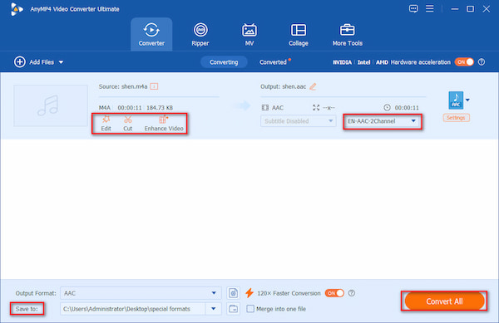499x323 pixels.
Task: Open the MV tab
Action: pos(249,34)
